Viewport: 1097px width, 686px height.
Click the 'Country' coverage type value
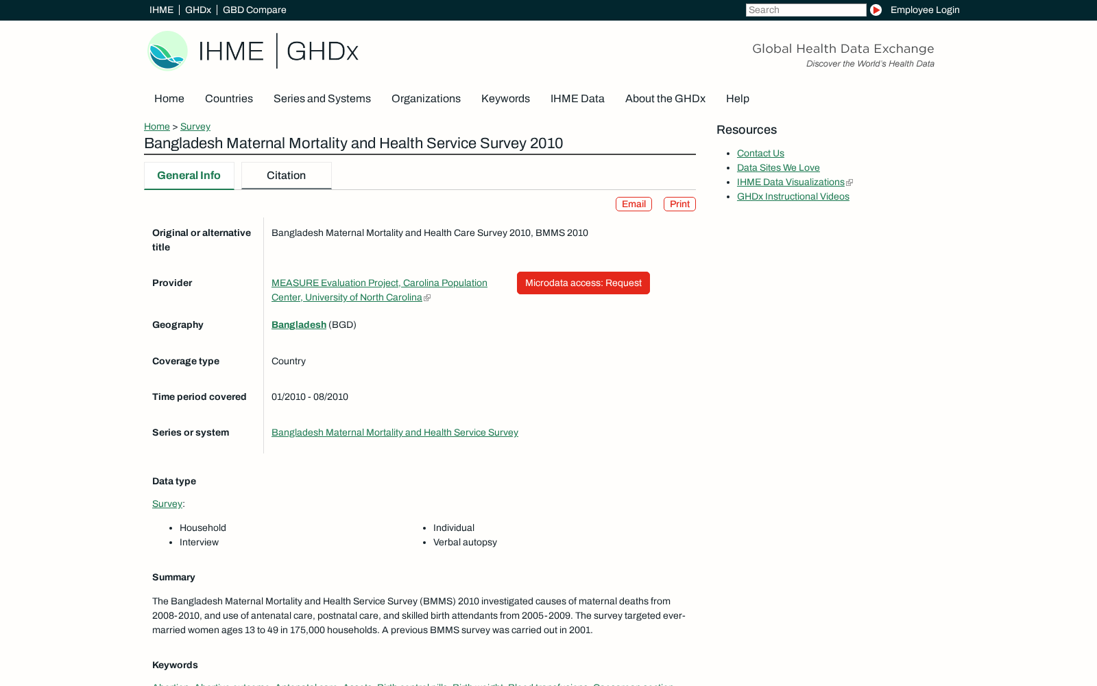click(289, 361)
